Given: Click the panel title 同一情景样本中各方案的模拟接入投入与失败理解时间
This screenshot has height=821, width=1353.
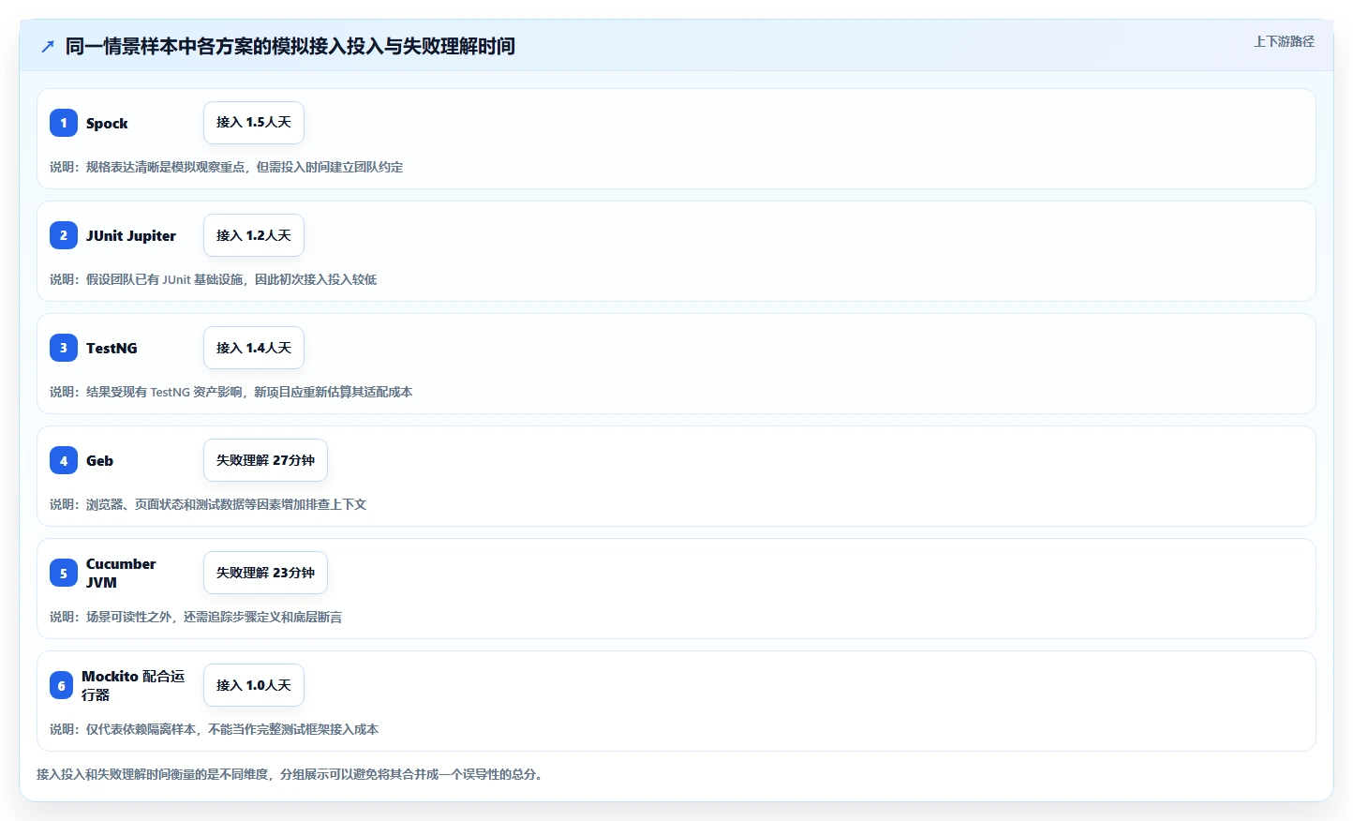Looking at the screenshot, I should point(290,46).
